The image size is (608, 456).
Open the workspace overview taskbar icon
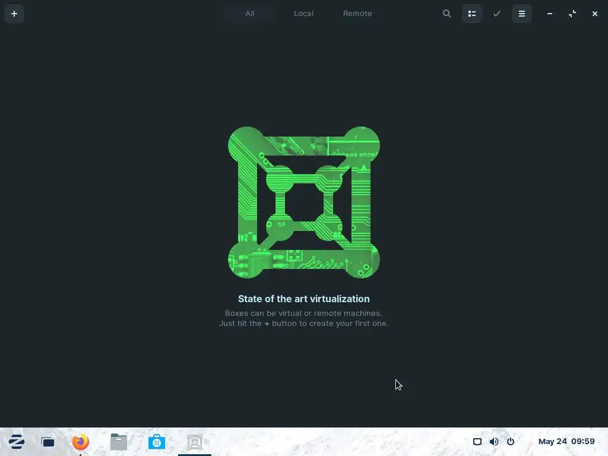click(x=47, y=442)
